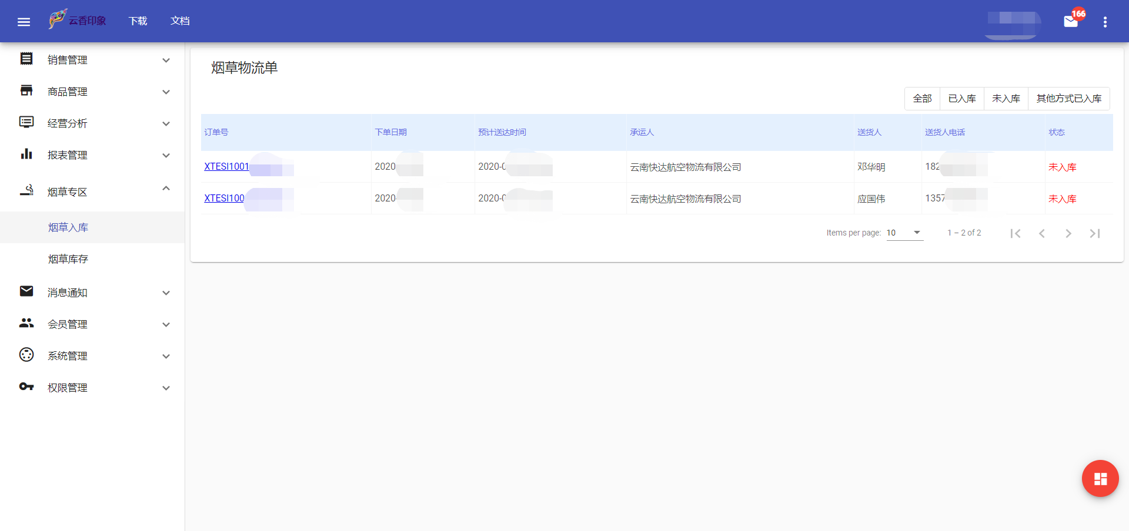Screen dimensions: 1129x531
Task: Click the 云香印象 logo
Action: click(77, 19)
